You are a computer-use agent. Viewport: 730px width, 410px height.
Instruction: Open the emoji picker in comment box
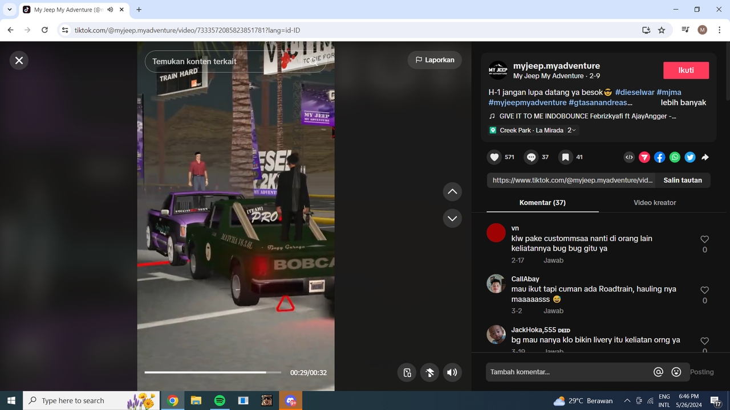[x=676, y=372]
